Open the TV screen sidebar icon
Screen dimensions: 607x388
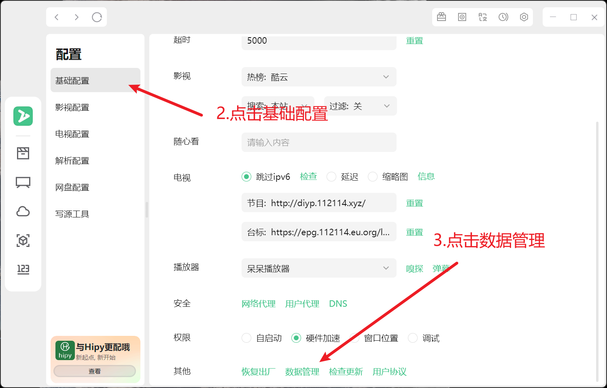tap(23, 182)
